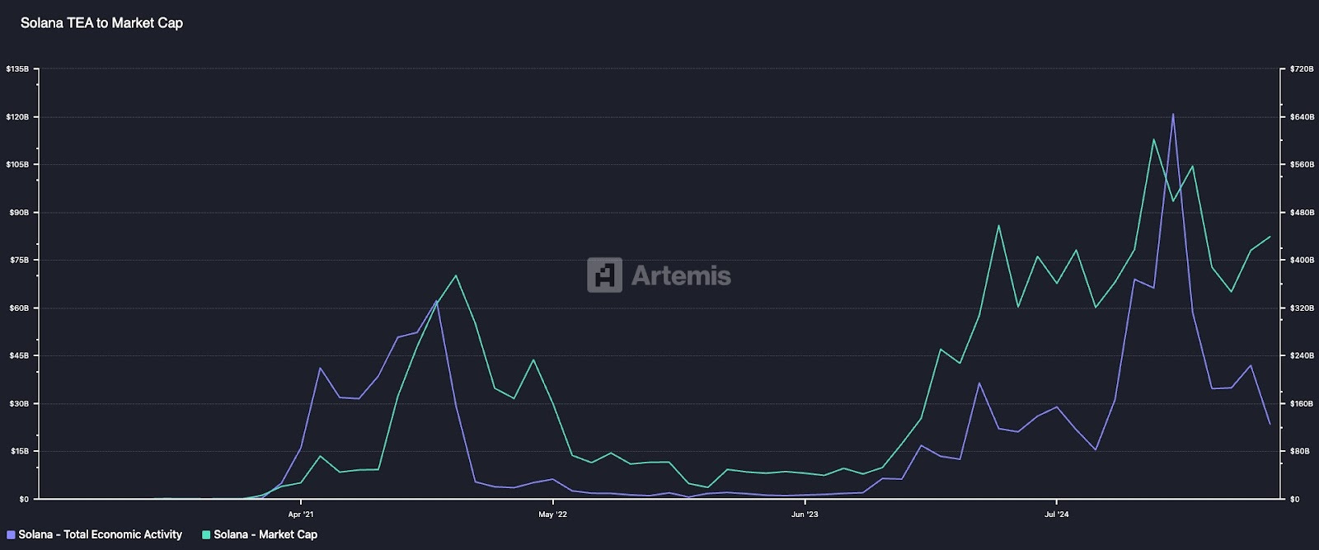The image size is (1319, 550).
Task: Click the green Market Cap legend swatch
Action: [x=206, y=534]
